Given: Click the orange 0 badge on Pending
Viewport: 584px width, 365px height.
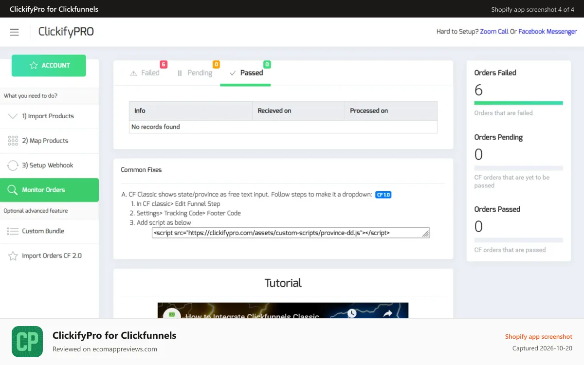Looking at the screenshot, I should [216, 64].
